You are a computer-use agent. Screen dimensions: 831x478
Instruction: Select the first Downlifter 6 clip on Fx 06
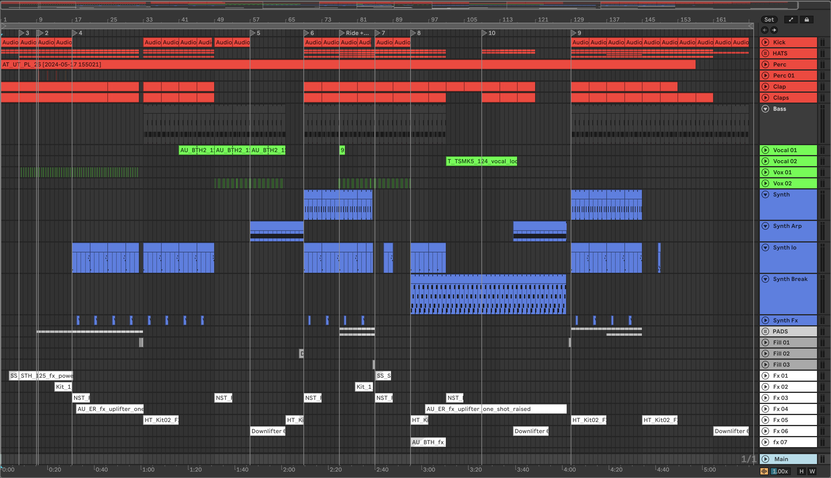[268, 431]
